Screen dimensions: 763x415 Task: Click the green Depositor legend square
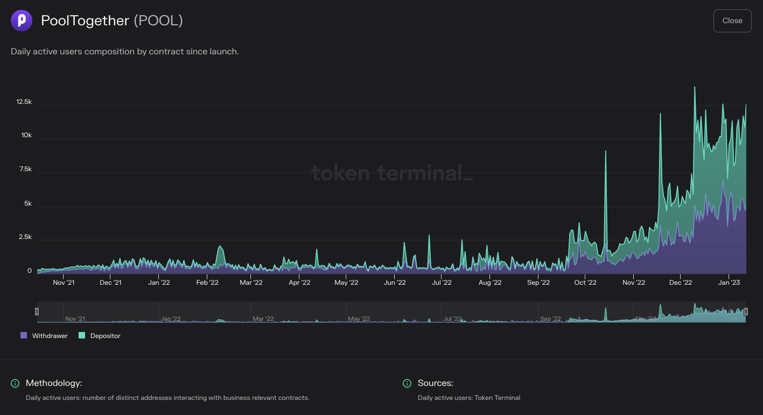coord(81,335)
